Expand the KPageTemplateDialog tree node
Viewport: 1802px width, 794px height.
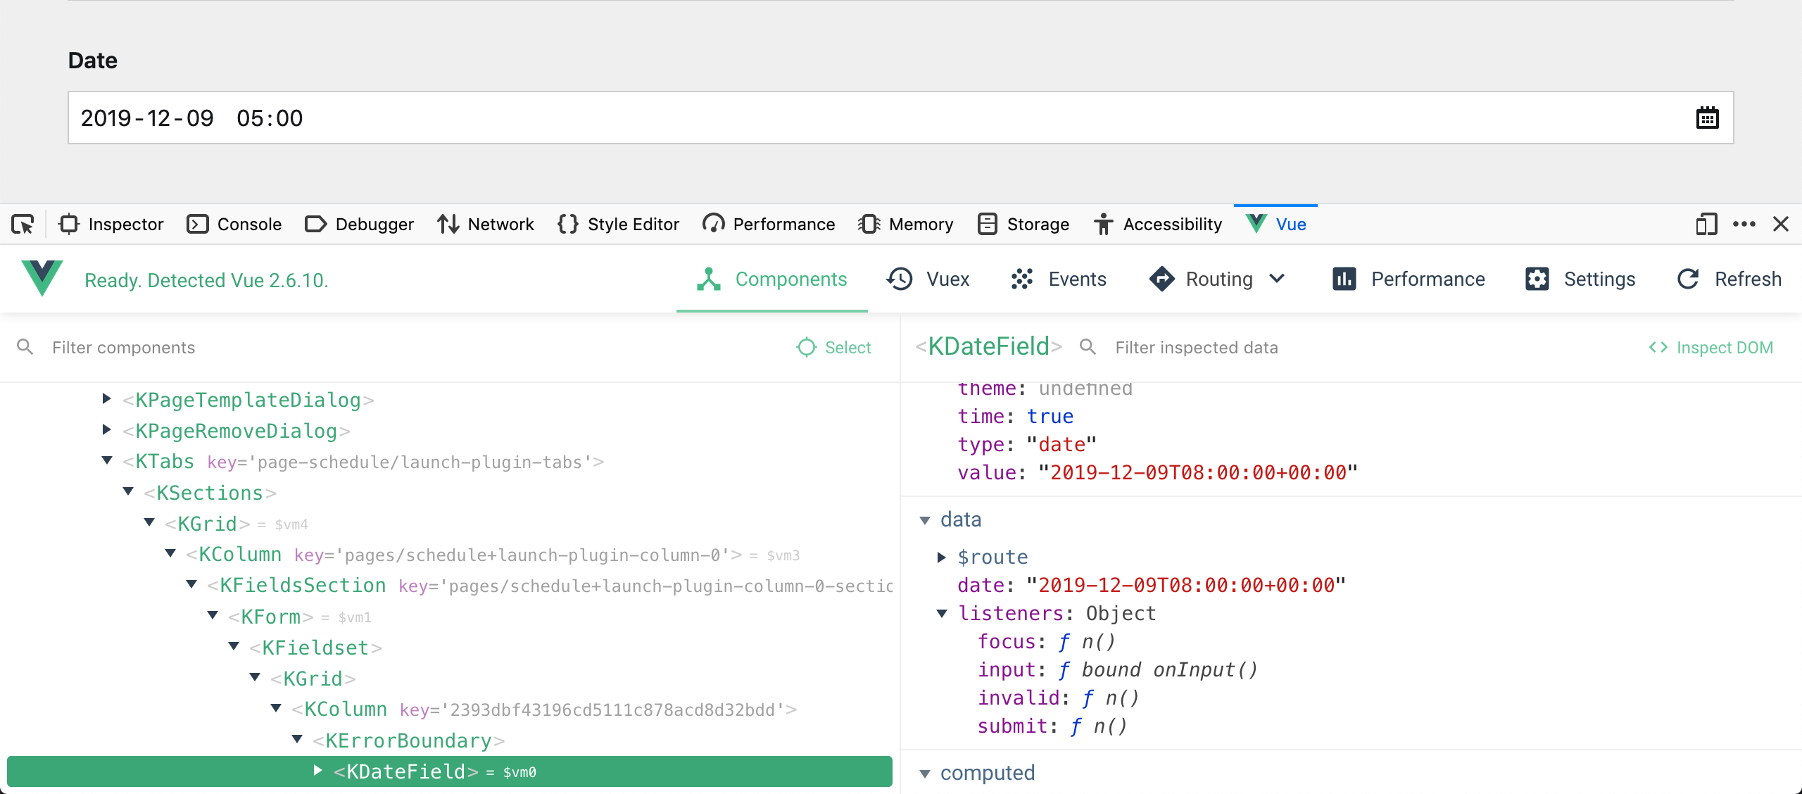(x=106, y=399)
